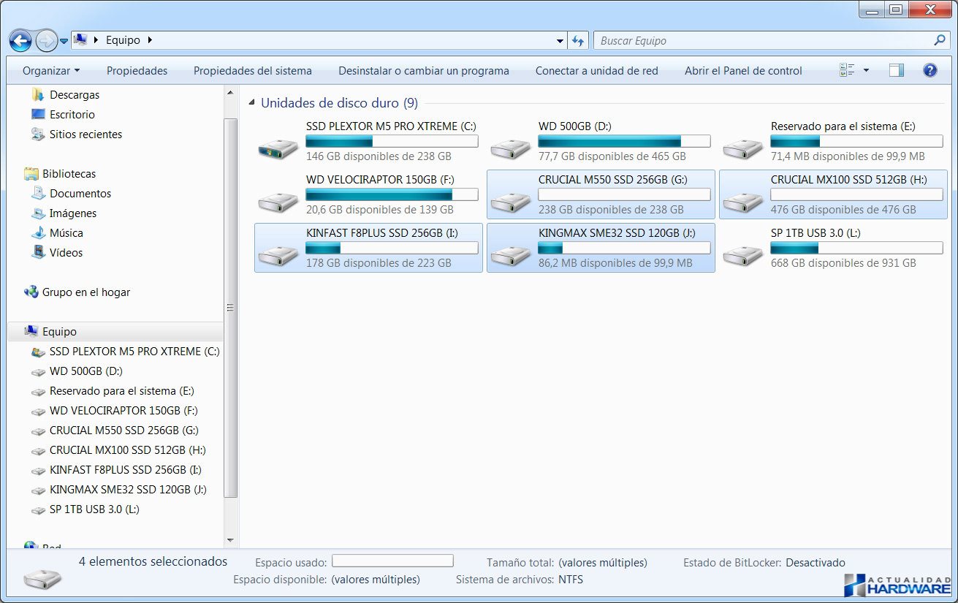Open Abrir el Panel de control
Viewport: 958px width, 603px height.
742,71
